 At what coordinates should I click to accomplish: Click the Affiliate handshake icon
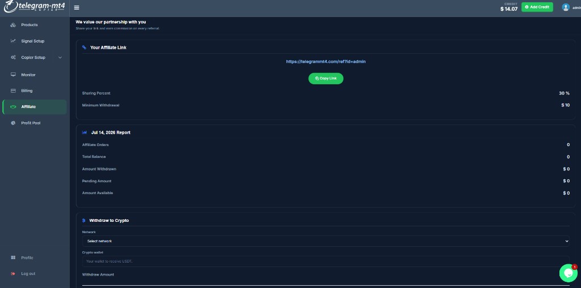point(14,107)
